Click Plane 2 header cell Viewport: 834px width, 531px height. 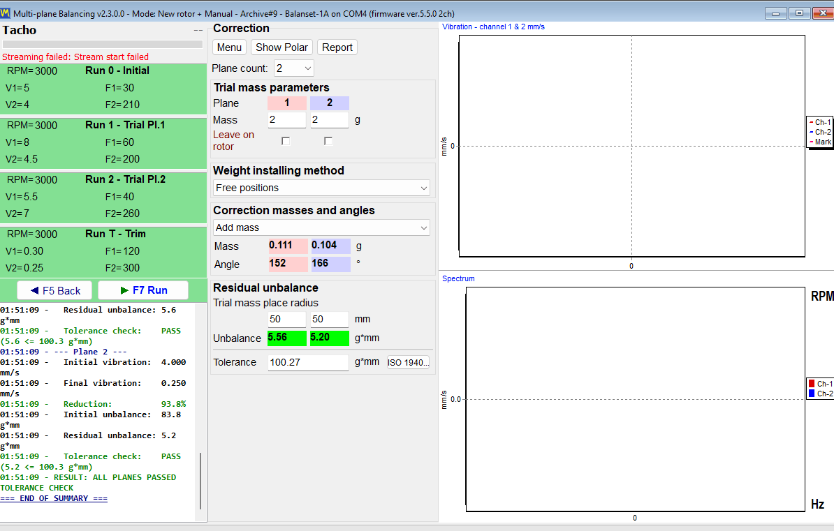click(329, 103)
